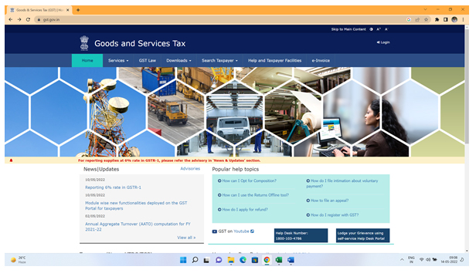
Task: Show hidden system tray icons chevron
Action: (402, 260)
